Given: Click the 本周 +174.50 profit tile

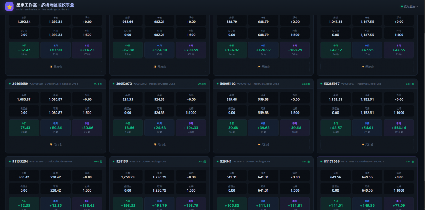Looking at the screenshot, I should coord(160,50).
